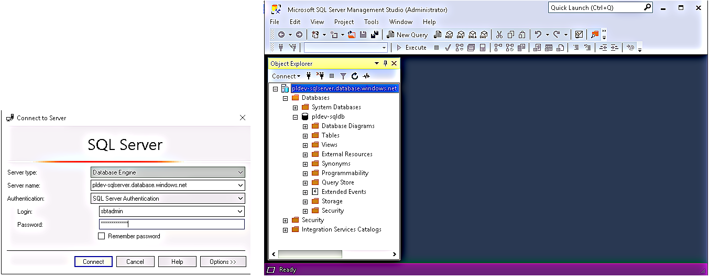Click the Undo arrow icon
Viewport: 709px width, 278px height.
coord(538,34)
